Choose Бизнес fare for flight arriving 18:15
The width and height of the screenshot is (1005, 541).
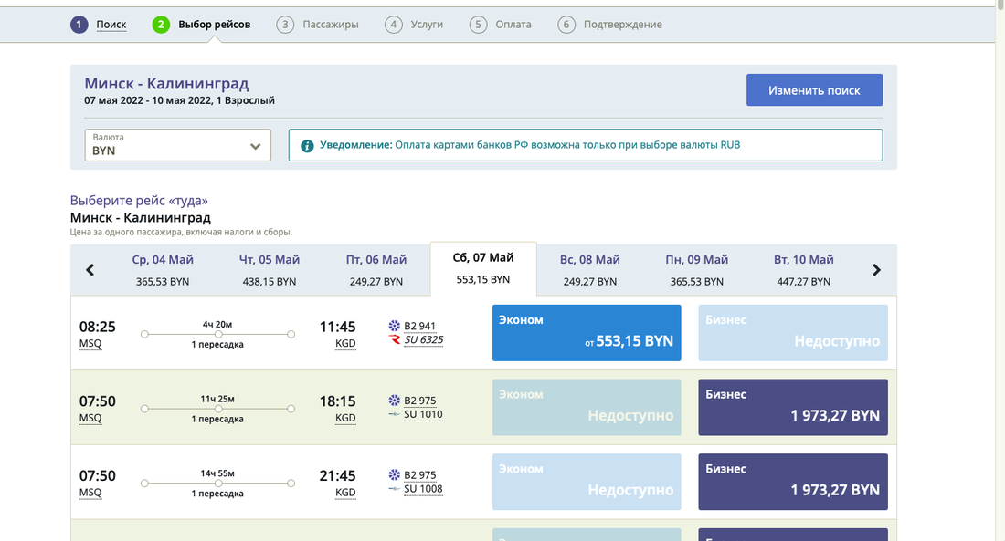click(x=792, y=408)
